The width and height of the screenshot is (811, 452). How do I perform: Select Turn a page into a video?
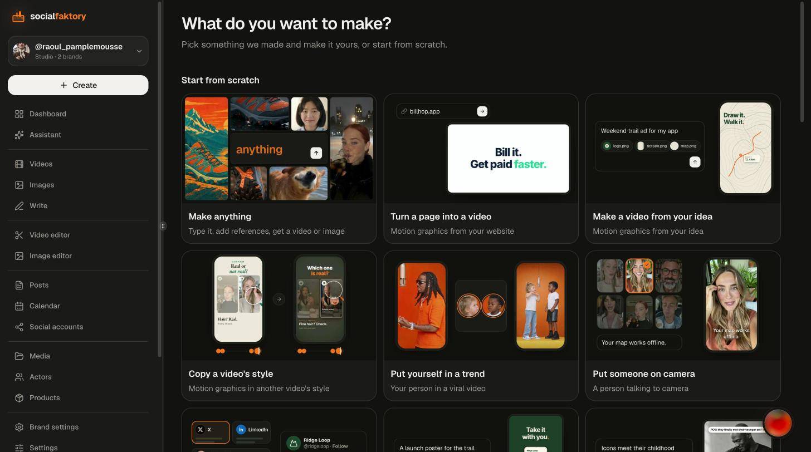tap(481, 169)
